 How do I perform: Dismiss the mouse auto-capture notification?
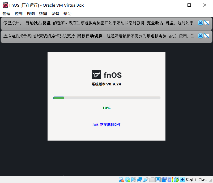tap(200, 36)
